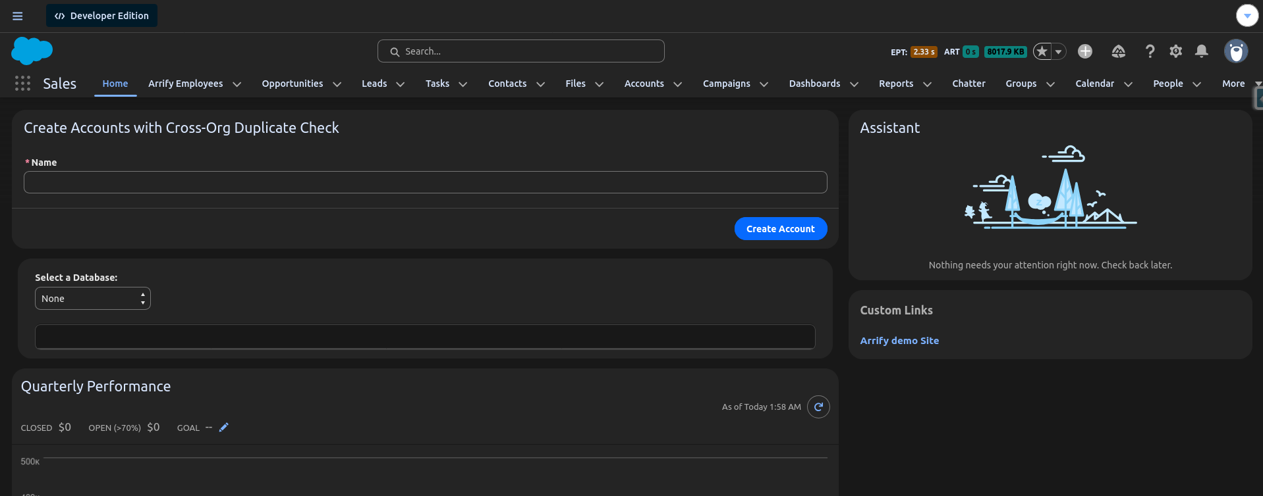Open the Favorites list dropdown arrow

coord(1058,51)
